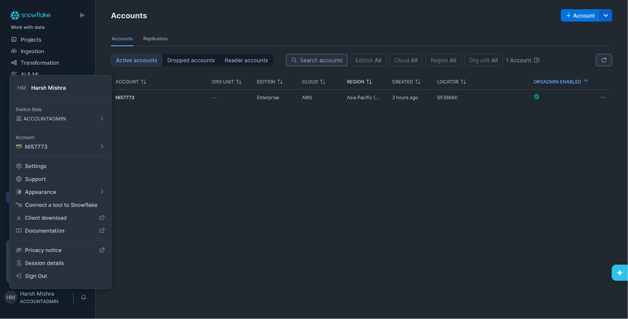Expand Account NI57773 submenu
Image resolution: width=628 pixels, height=319 pixels.
point(60,147)
